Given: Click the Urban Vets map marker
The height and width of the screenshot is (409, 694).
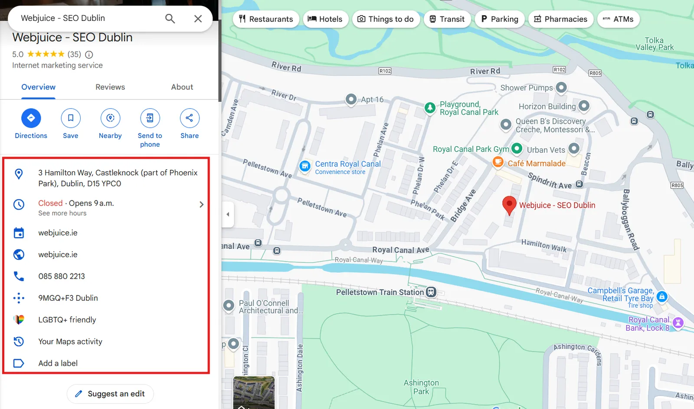Looking at the screenshot, I should click(574, 148).
